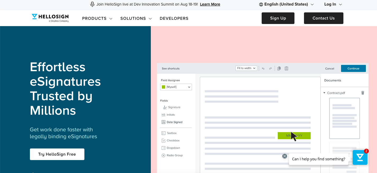Click the trash icon beside Contract.pdf
Viewport: 377px width, 173px height.
pos(363,93)
